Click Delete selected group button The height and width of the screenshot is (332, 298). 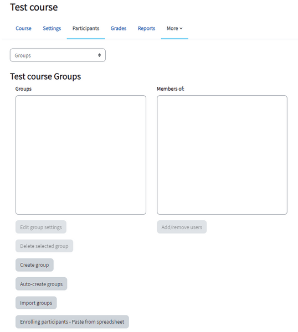click(44, 246)
